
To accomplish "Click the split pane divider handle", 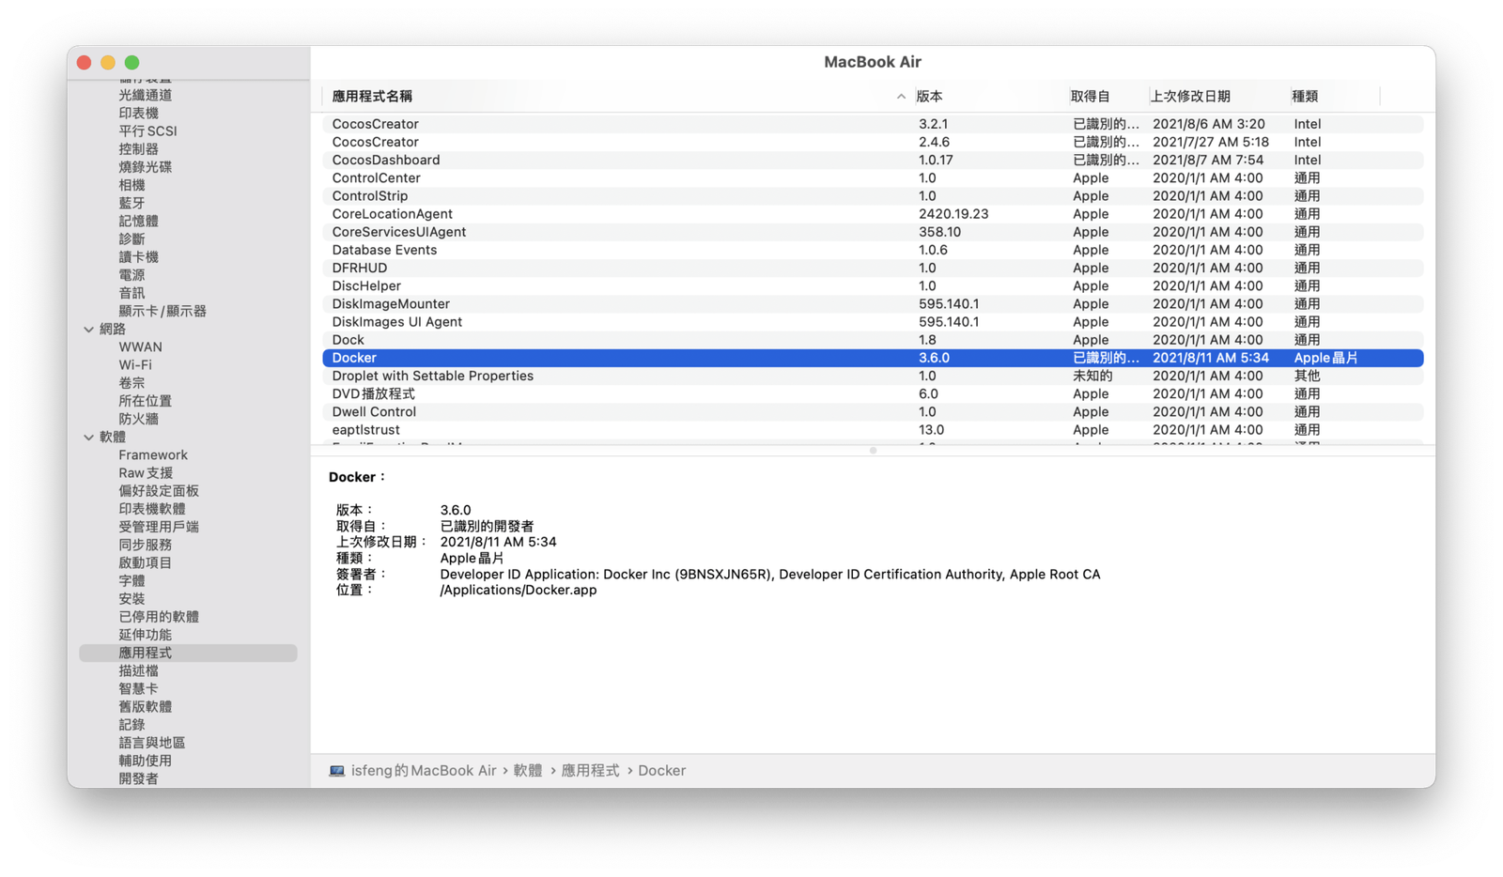I will click(873, 451).
